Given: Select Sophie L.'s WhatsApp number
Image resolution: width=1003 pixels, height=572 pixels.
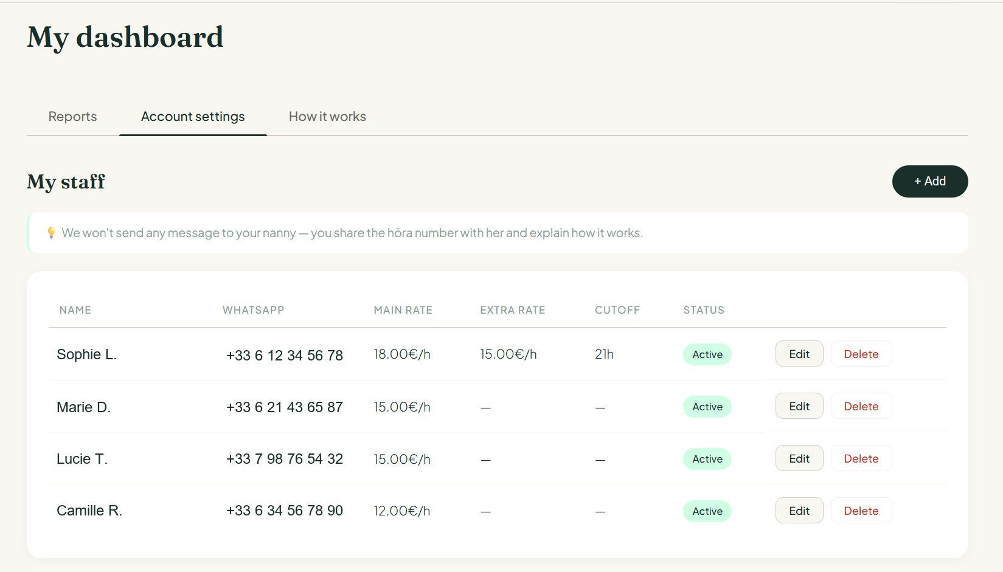Looking at the screenshot, I should [284, 355].
